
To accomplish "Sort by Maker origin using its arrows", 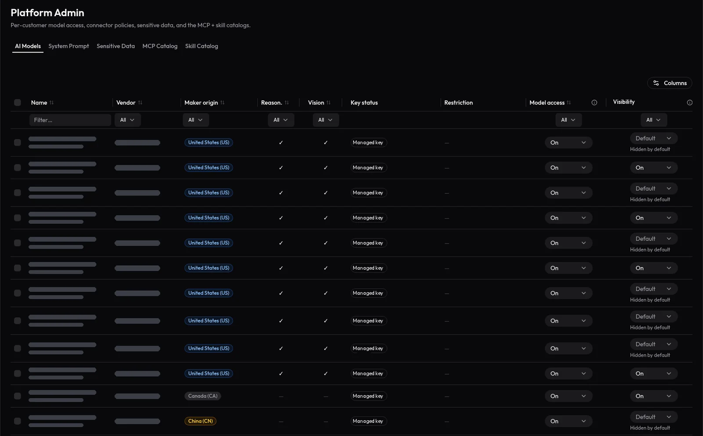I will pos(222,103).
